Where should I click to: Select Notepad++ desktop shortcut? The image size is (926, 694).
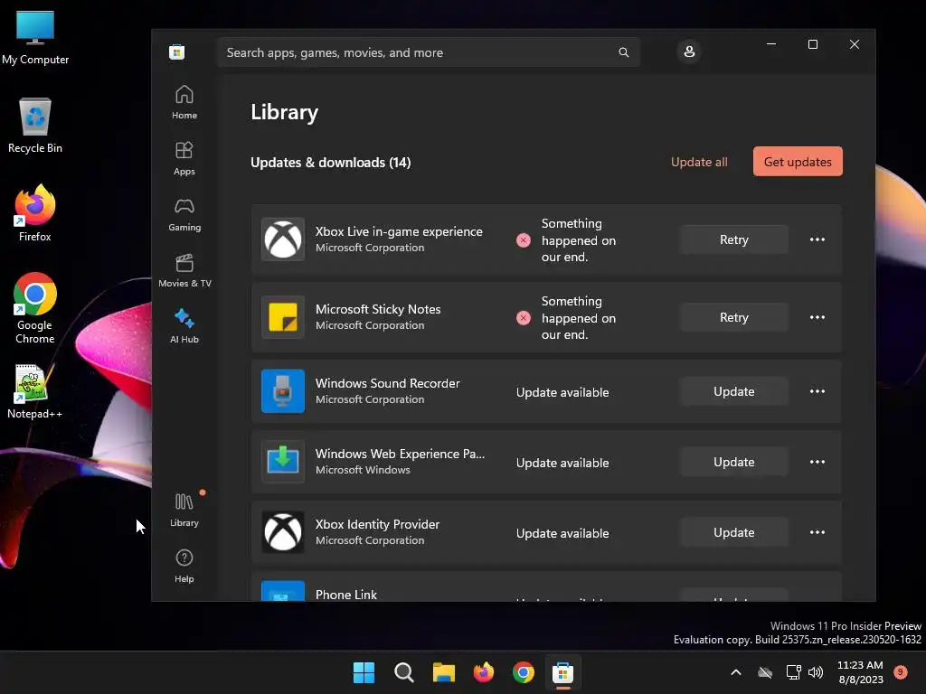[35, 391]
